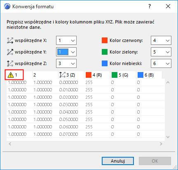The height and width of the screenshot is (170, 178).
Task: Click the red swatch in 4 (R) header
Action: click(89, 75)
